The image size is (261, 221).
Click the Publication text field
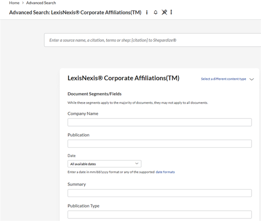click(159, 144)
